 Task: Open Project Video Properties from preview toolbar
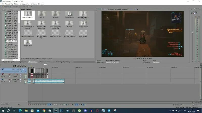(x=98, y=9)
